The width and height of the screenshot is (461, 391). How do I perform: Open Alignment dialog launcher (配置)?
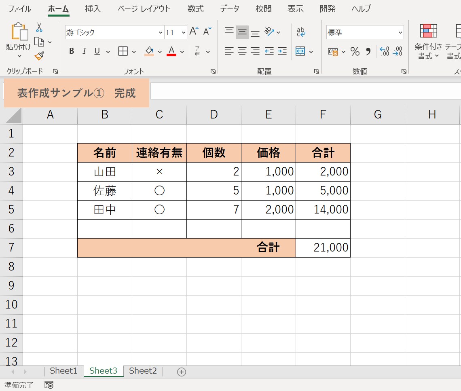point(316,71)
